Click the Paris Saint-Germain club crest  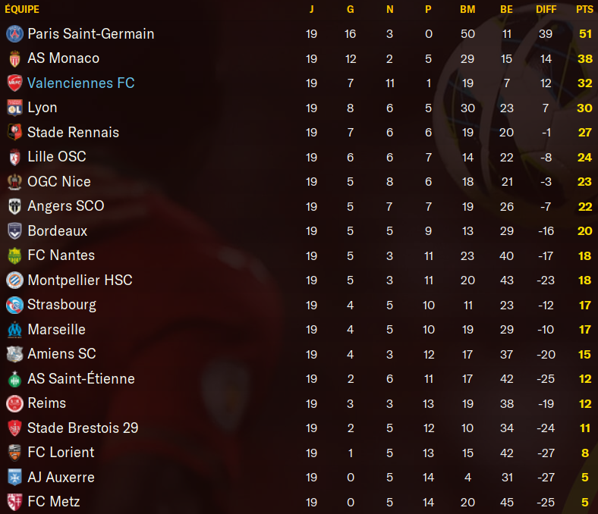tap(14, 34)
